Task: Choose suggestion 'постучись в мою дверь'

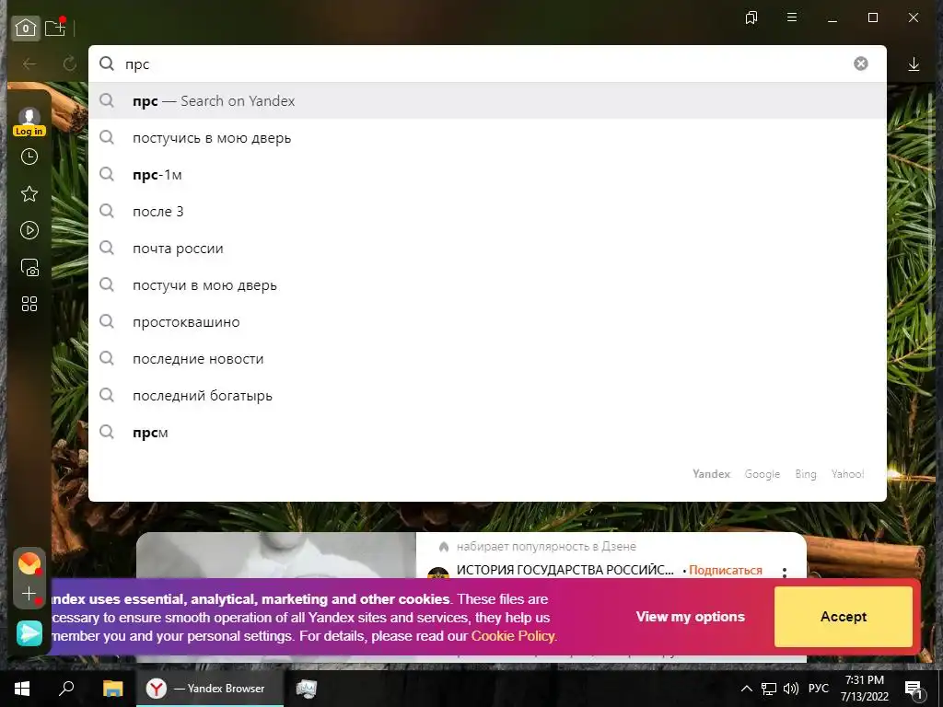Action: (487, 138)
